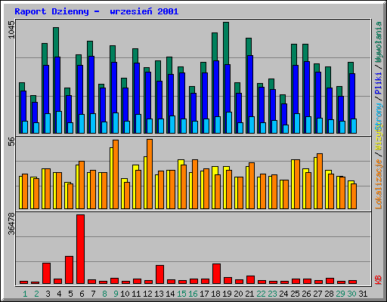Click day label "22" on the axis

coord(261,294)
